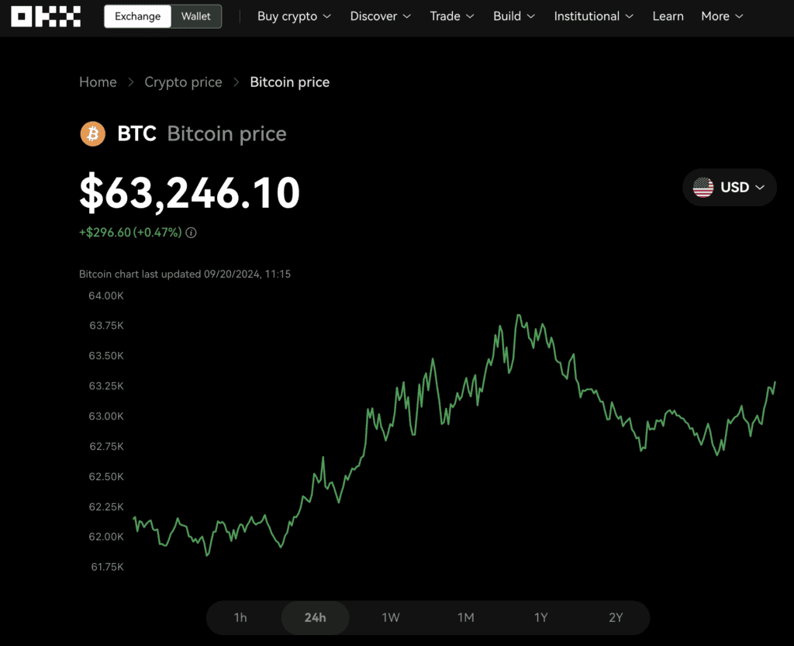Expand the Discover menu
The height and width of the screenshot is (646, 794).
coord(380,16)
